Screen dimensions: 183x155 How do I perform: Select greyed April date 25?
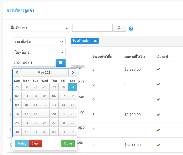(x=17, y=87)
